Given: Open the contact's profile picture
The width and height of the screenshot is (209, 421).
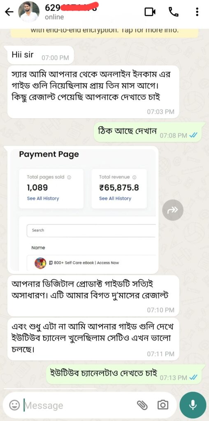Looking at the screenshot, I should (29, 12).
